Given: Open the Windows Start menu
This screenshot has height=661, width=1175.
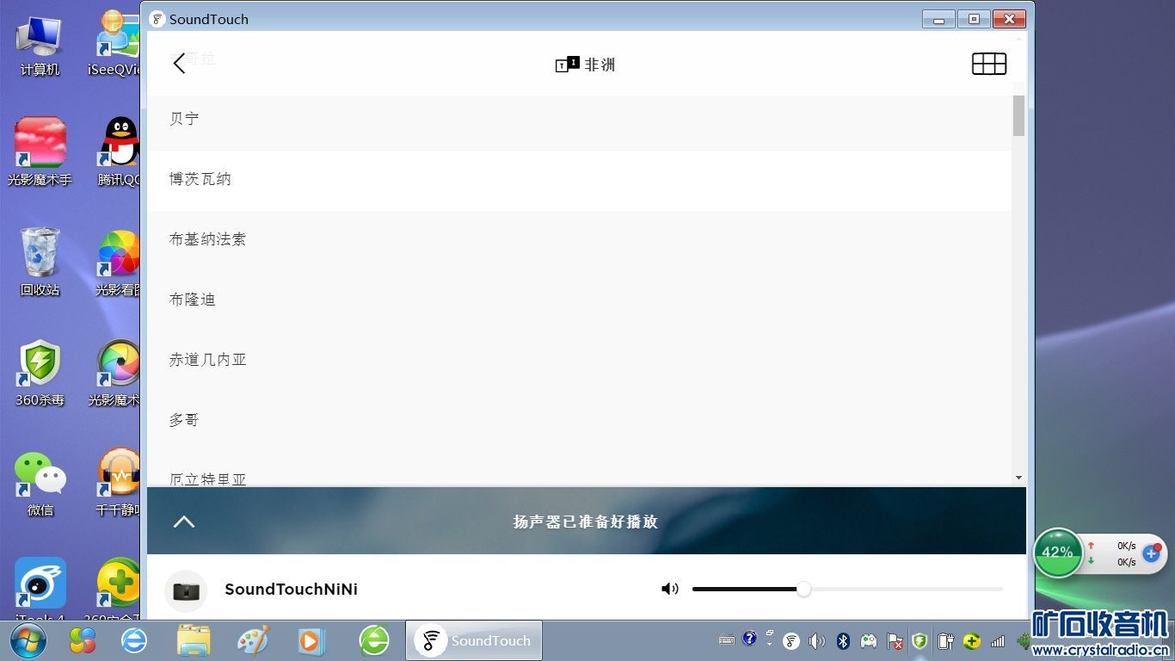Looking at the screenshot, I should (x=27, y=640).
